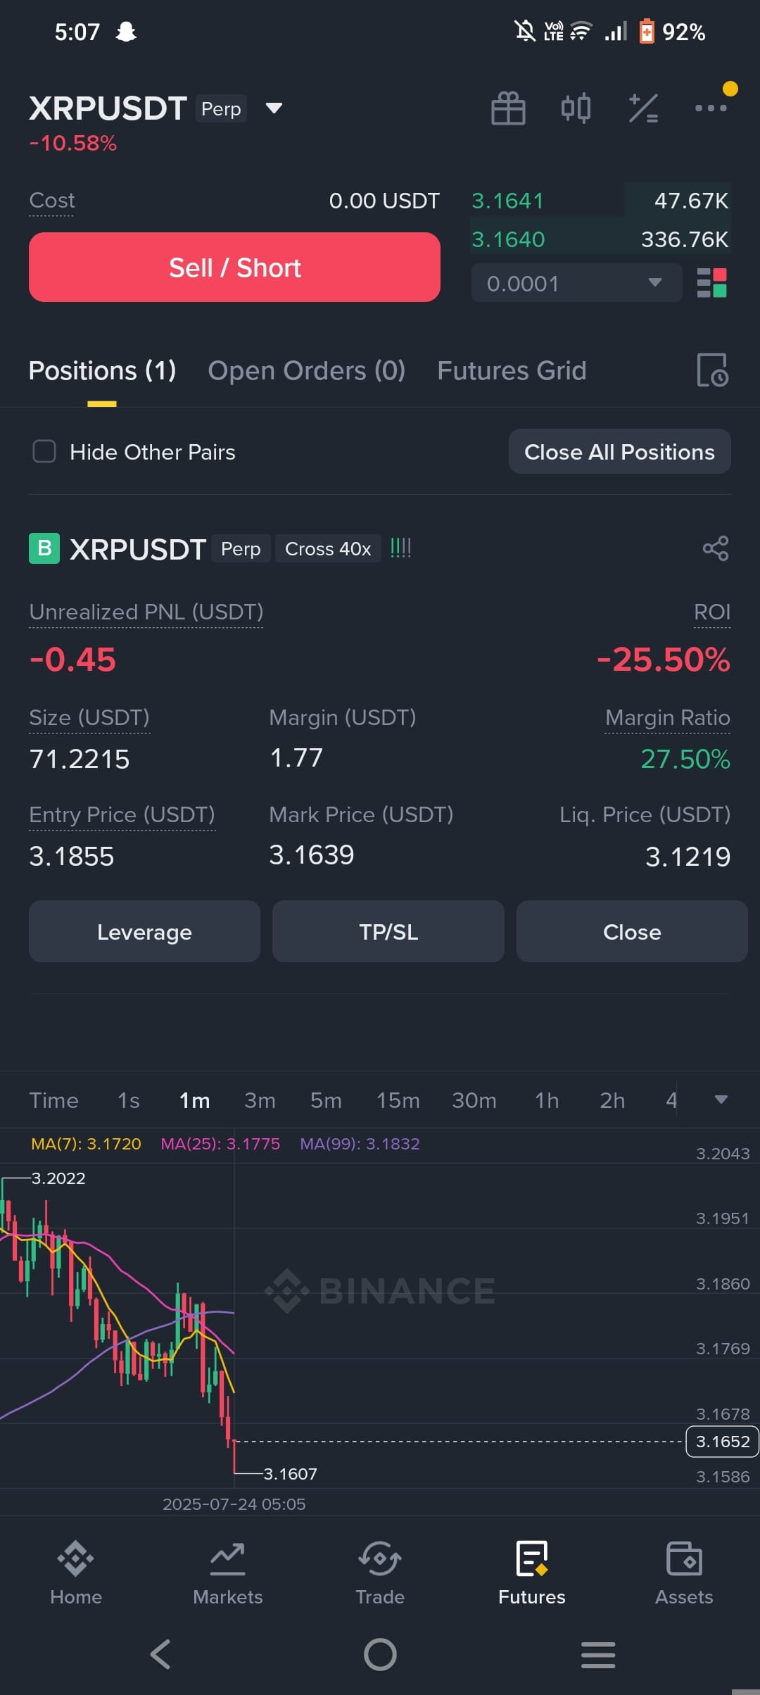Viewport: 760px width, 1695px height.
Task: Tap the Sell / Short button
Action: click(234, 267)
